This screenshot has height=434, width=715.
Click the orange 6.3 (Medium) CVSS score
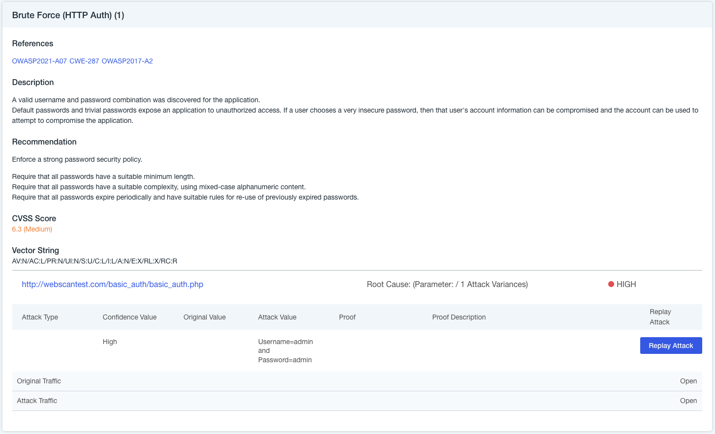pos(32,229)
